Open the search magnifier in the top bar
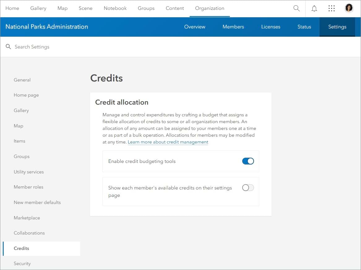361x270 pixels. click(x=296, y=8)
